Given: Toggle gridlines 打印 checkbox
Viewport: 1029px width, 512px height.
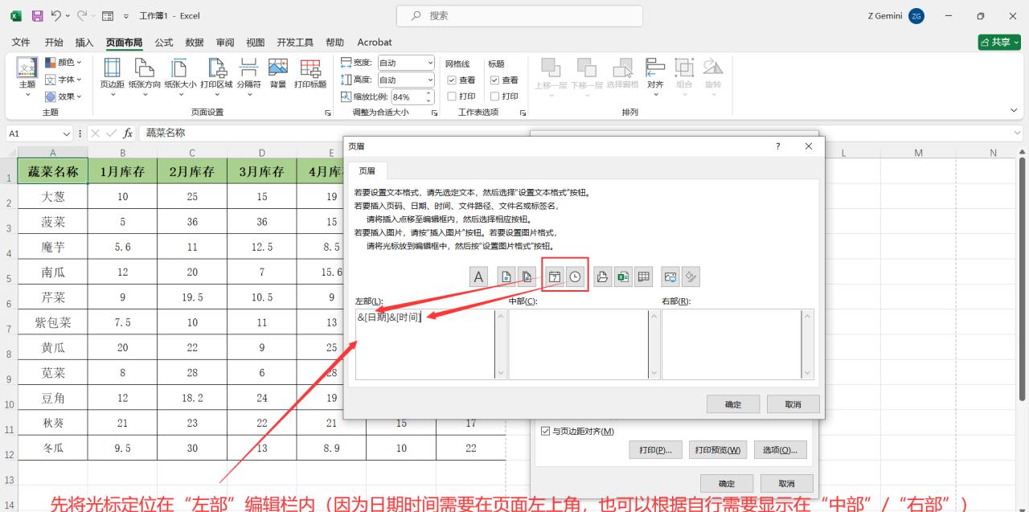Looking at the screenshot, I should pyautogui.click(x=451, y=96).
